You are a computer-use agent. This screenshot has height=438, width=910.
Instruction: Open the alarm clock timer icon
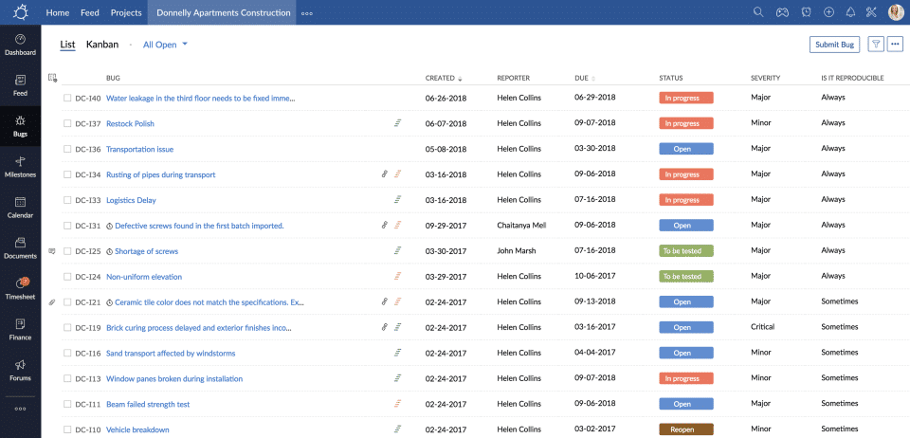click(806, 12)
